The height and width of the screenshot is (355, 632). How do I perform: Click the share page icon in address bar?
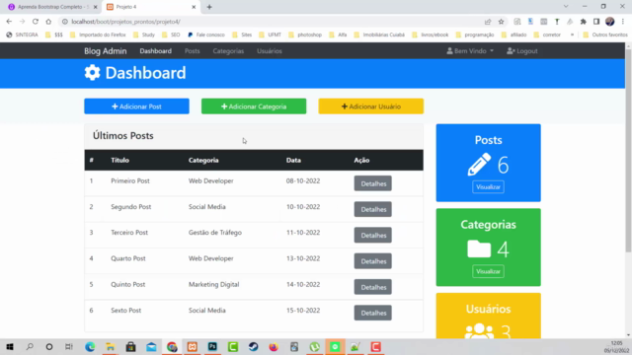[x=488, y=22]
